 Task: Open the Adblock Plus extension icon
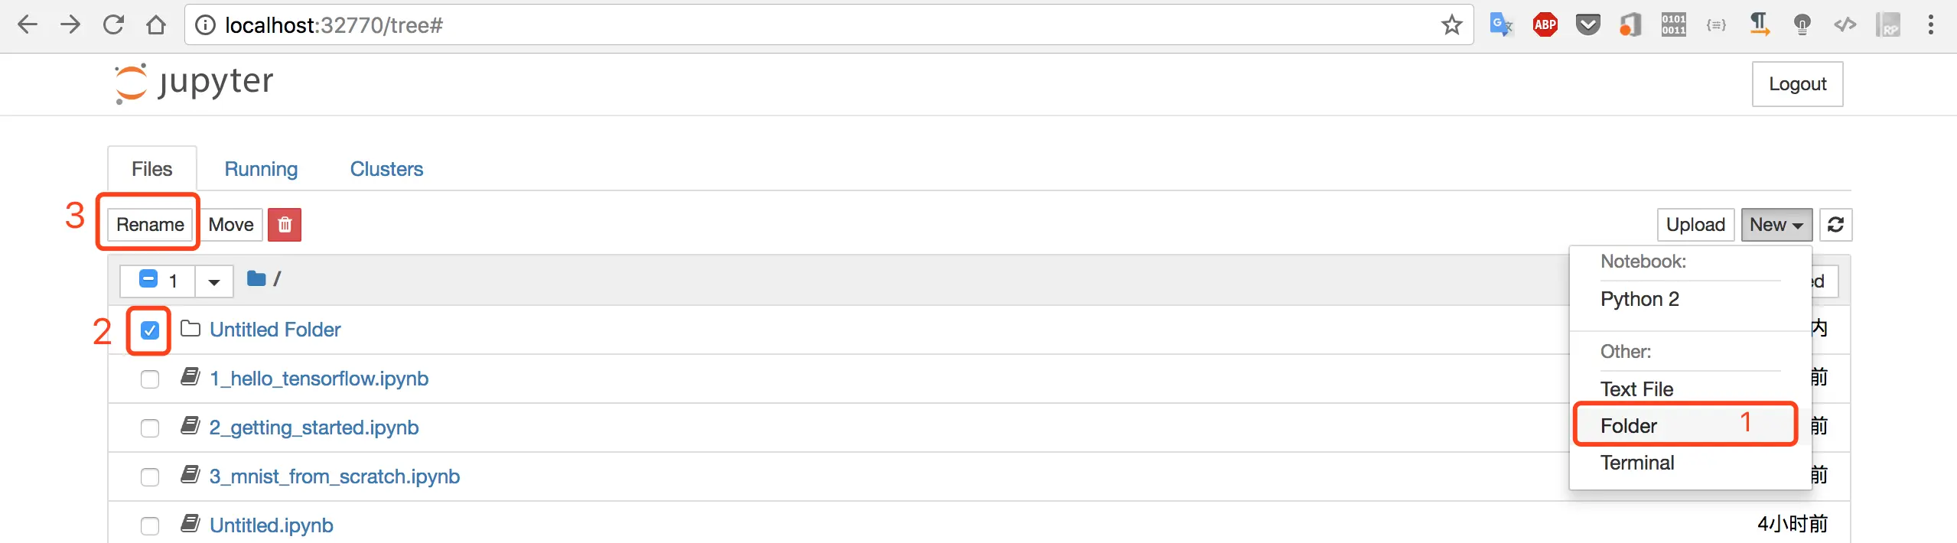click(x=1545, y=25)
